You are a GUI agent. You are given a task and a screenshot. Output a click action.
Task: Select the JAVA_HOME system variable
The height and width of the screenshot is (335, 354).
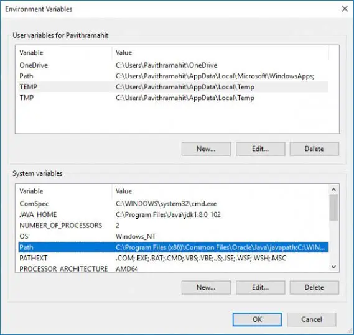point(173,214)
